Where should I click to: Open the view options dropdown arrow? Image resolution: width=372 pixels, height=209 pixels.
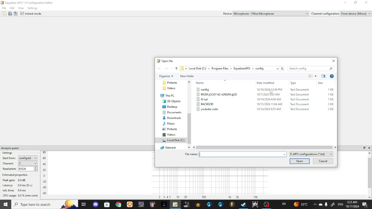(316, 77)
